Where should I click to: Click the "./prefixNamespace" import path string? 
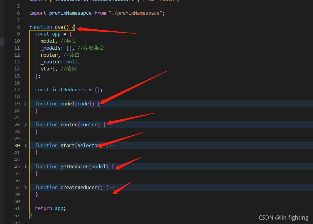135,13
